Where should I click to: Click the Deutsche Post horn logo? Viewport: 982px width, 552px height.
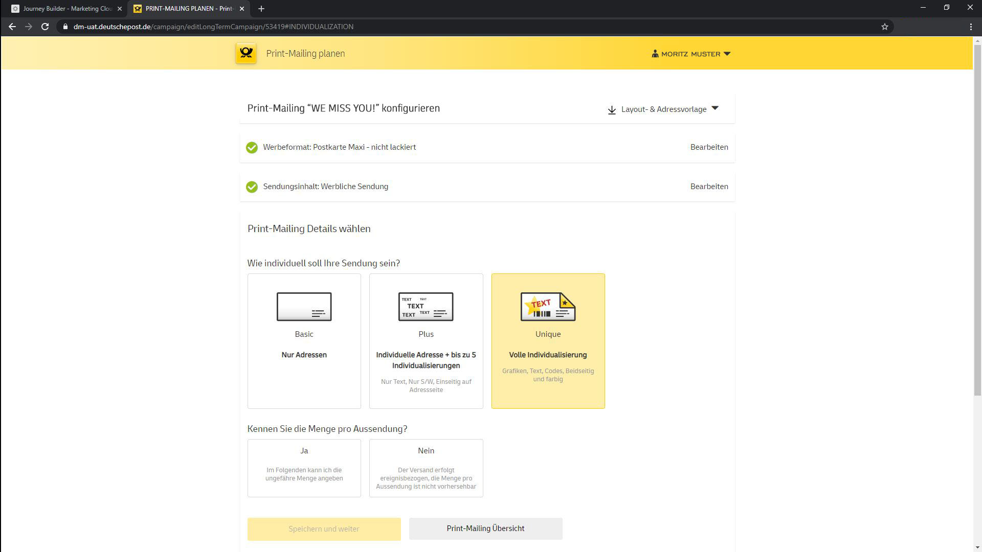[x=246, y=53]
